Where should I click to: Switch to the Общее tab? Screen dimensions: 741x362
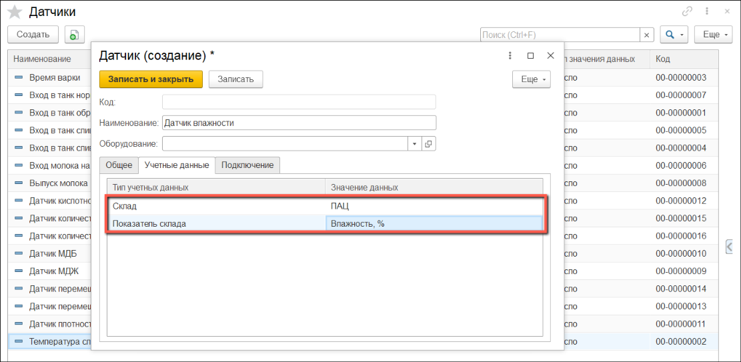[119, 165]
